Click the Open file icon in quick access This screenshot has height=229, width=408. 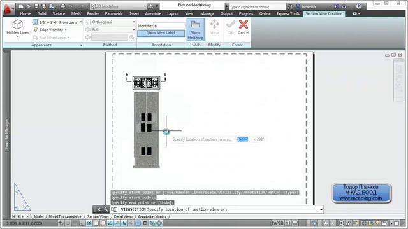(28, 6)
